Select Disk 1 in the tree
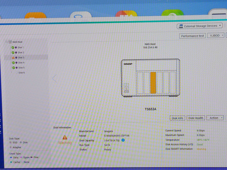 pos(20,47)
